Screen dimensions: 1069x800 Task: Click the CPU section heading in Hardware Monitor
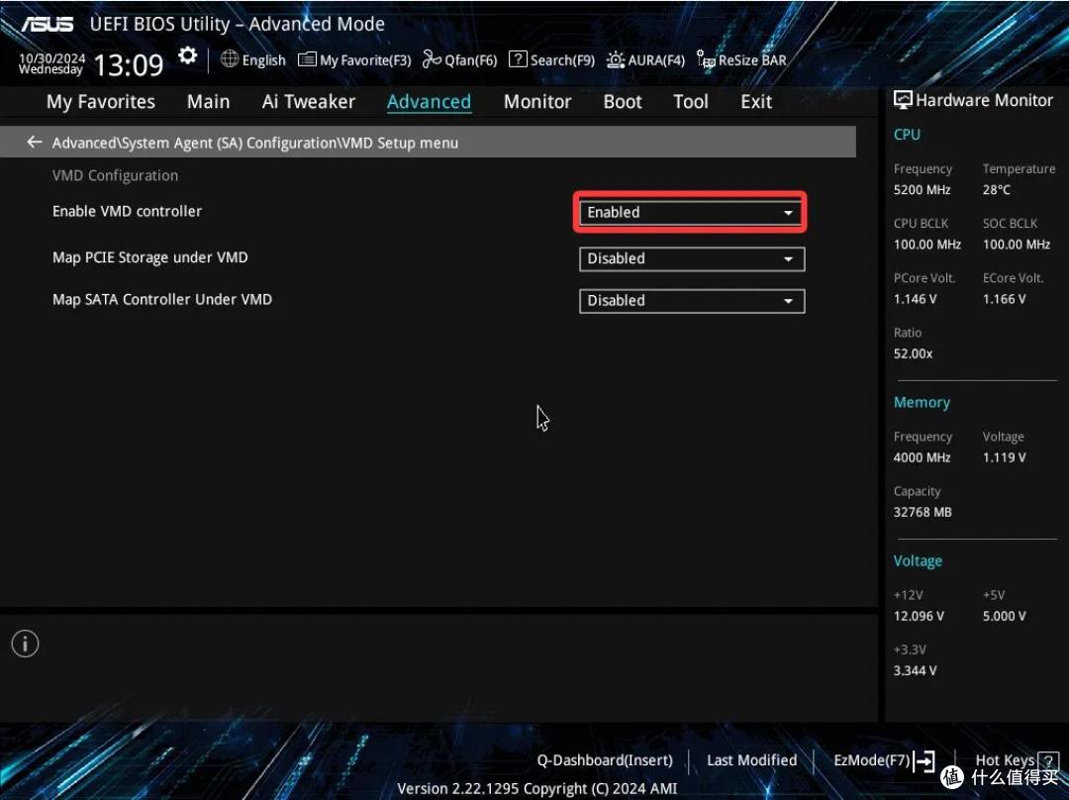tap(907, 135)
